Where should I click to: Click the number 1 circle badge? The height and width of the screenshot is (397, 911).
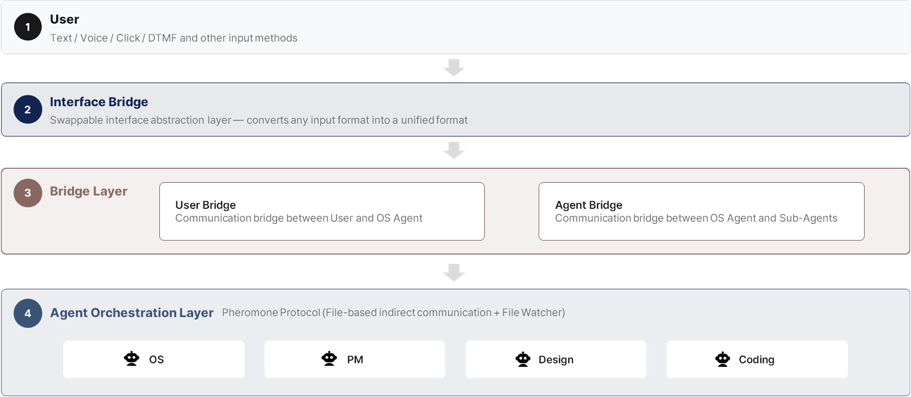point(28,27)
